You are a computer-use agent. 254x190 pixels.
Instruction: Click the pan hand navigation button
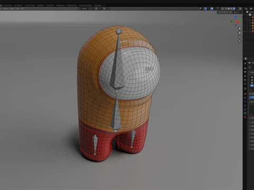tap(240, 33)
